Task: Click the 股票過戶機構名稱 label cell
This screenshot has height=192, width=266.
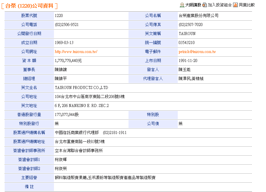Action: tap(29, 133)
